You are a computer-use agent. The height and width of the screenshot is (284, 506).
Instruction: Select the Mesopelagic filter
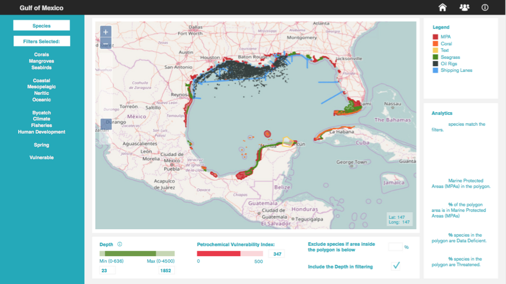coord(42,87)
